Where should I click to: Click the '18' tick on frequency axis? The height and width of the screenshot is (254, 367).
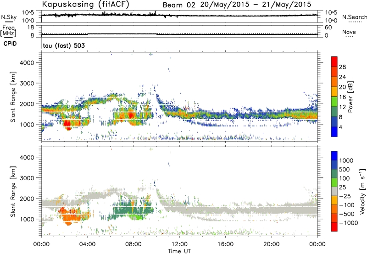[x=31, y=28]
